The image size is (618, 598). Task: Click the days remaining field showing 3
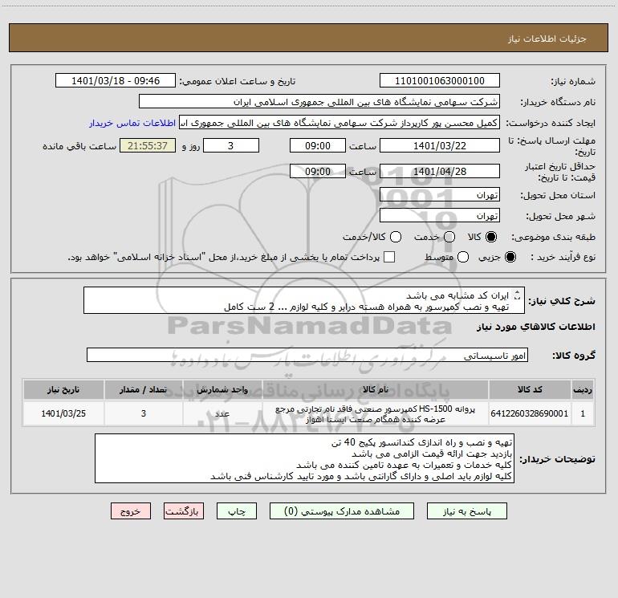(x=231, y=145)
